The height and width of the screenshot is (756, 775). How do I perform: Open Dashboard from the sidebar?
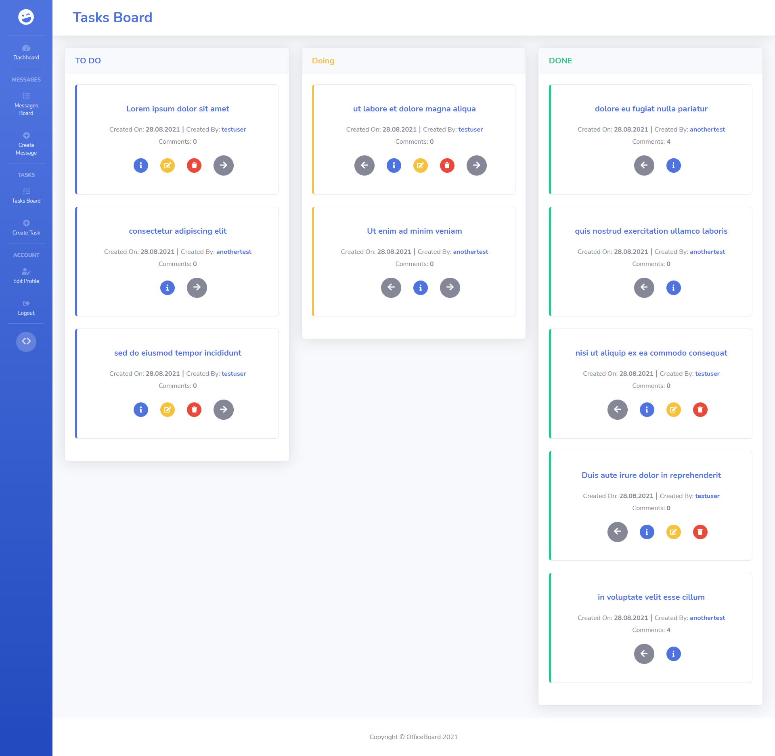coord(26,52)
